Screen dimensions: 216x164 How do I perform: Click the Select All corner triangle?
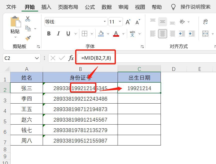click(x=7, y=69)
